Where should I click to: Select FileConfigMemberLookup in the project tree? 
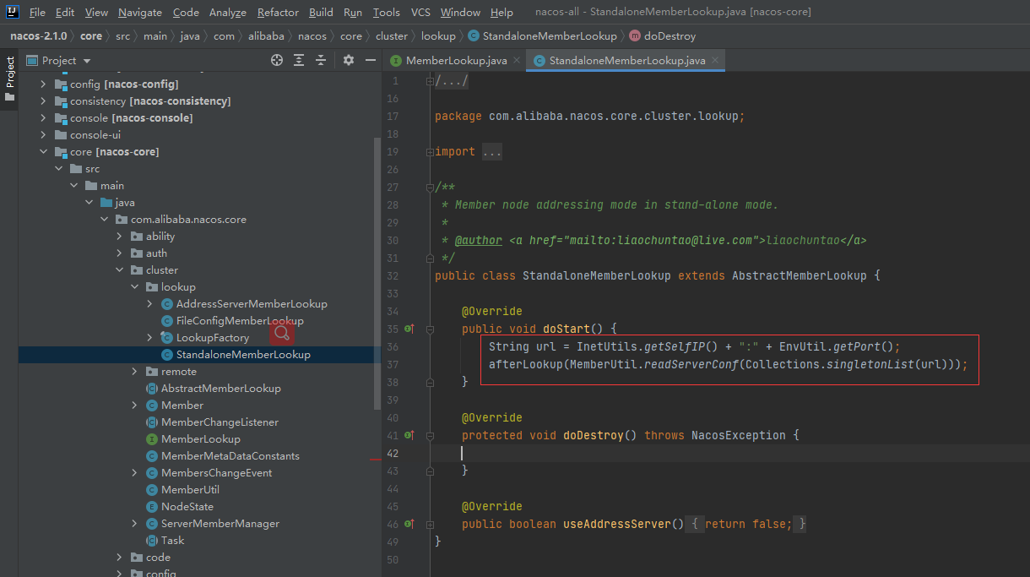(240, 321)
